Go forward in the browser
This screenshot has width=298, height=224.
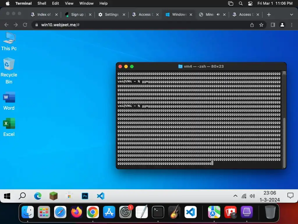coord(16,25)
